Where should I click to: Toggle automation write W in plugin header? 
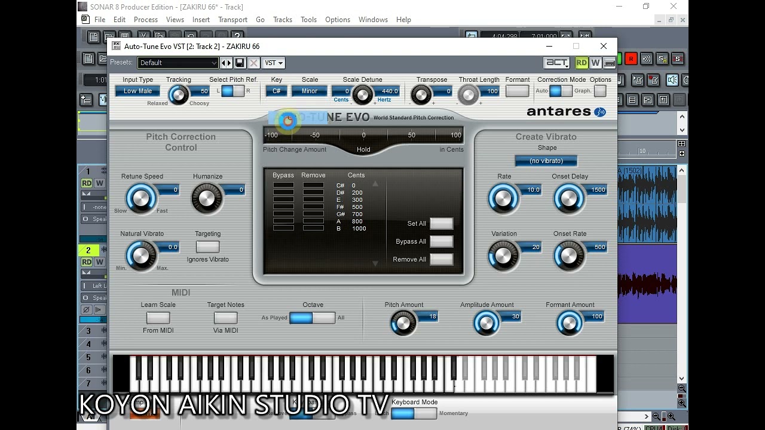click(595, 63)
